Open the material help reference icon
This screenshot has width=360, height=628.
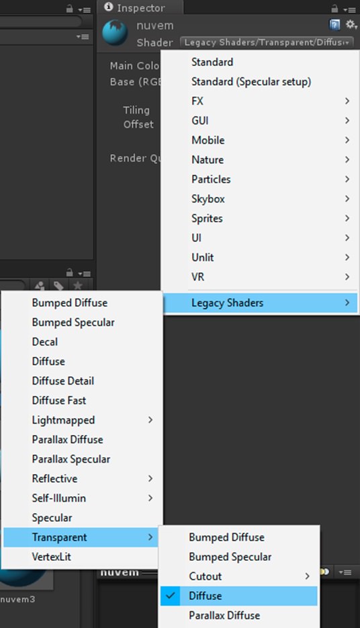click(x=334, y=25)
